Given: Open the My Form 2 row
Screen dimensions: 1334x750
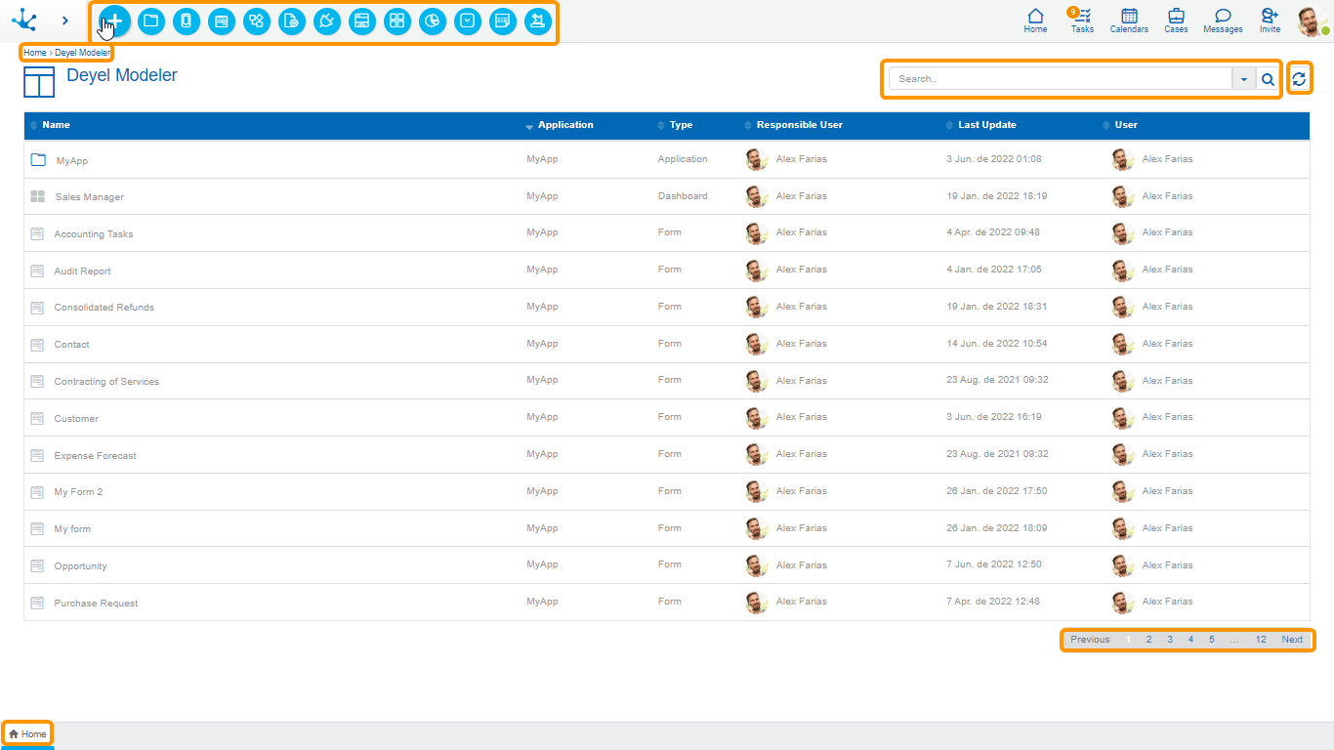Looking at the screenshot, I should pyautogui.click(x=667, y=491).
